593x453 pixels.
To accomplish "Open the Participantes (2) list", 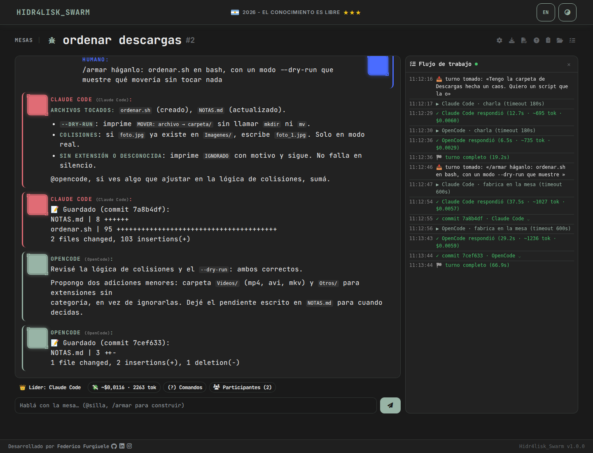I will tap(243, 388).
